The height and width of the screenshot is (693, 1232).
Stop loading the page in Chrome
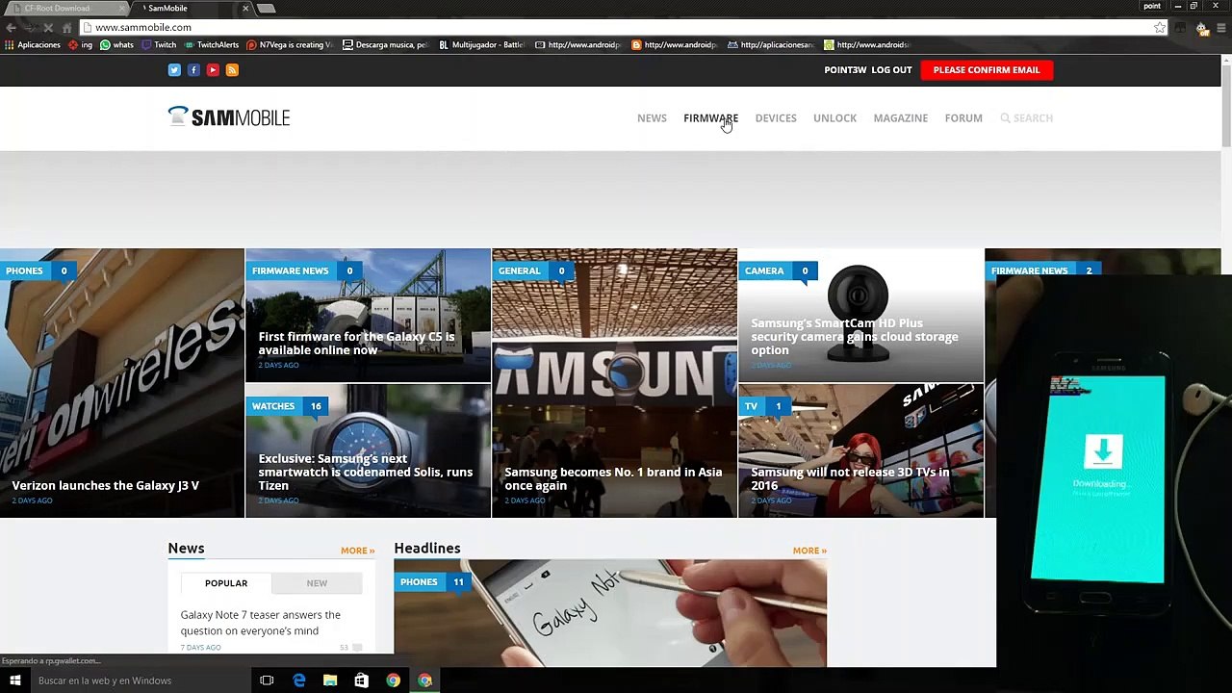point(48,27)
